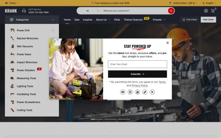
Task: Expand the Power Drill submenu arrow
Action: (x=53, y=30)
